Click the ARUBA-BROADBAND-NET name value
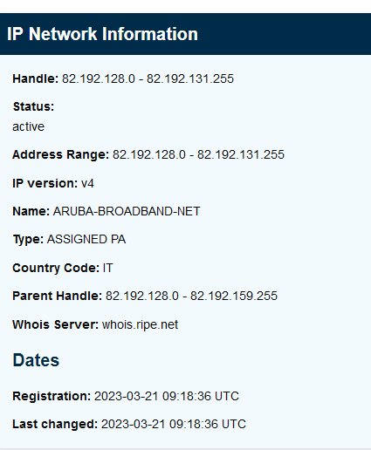 coord(127,211)
